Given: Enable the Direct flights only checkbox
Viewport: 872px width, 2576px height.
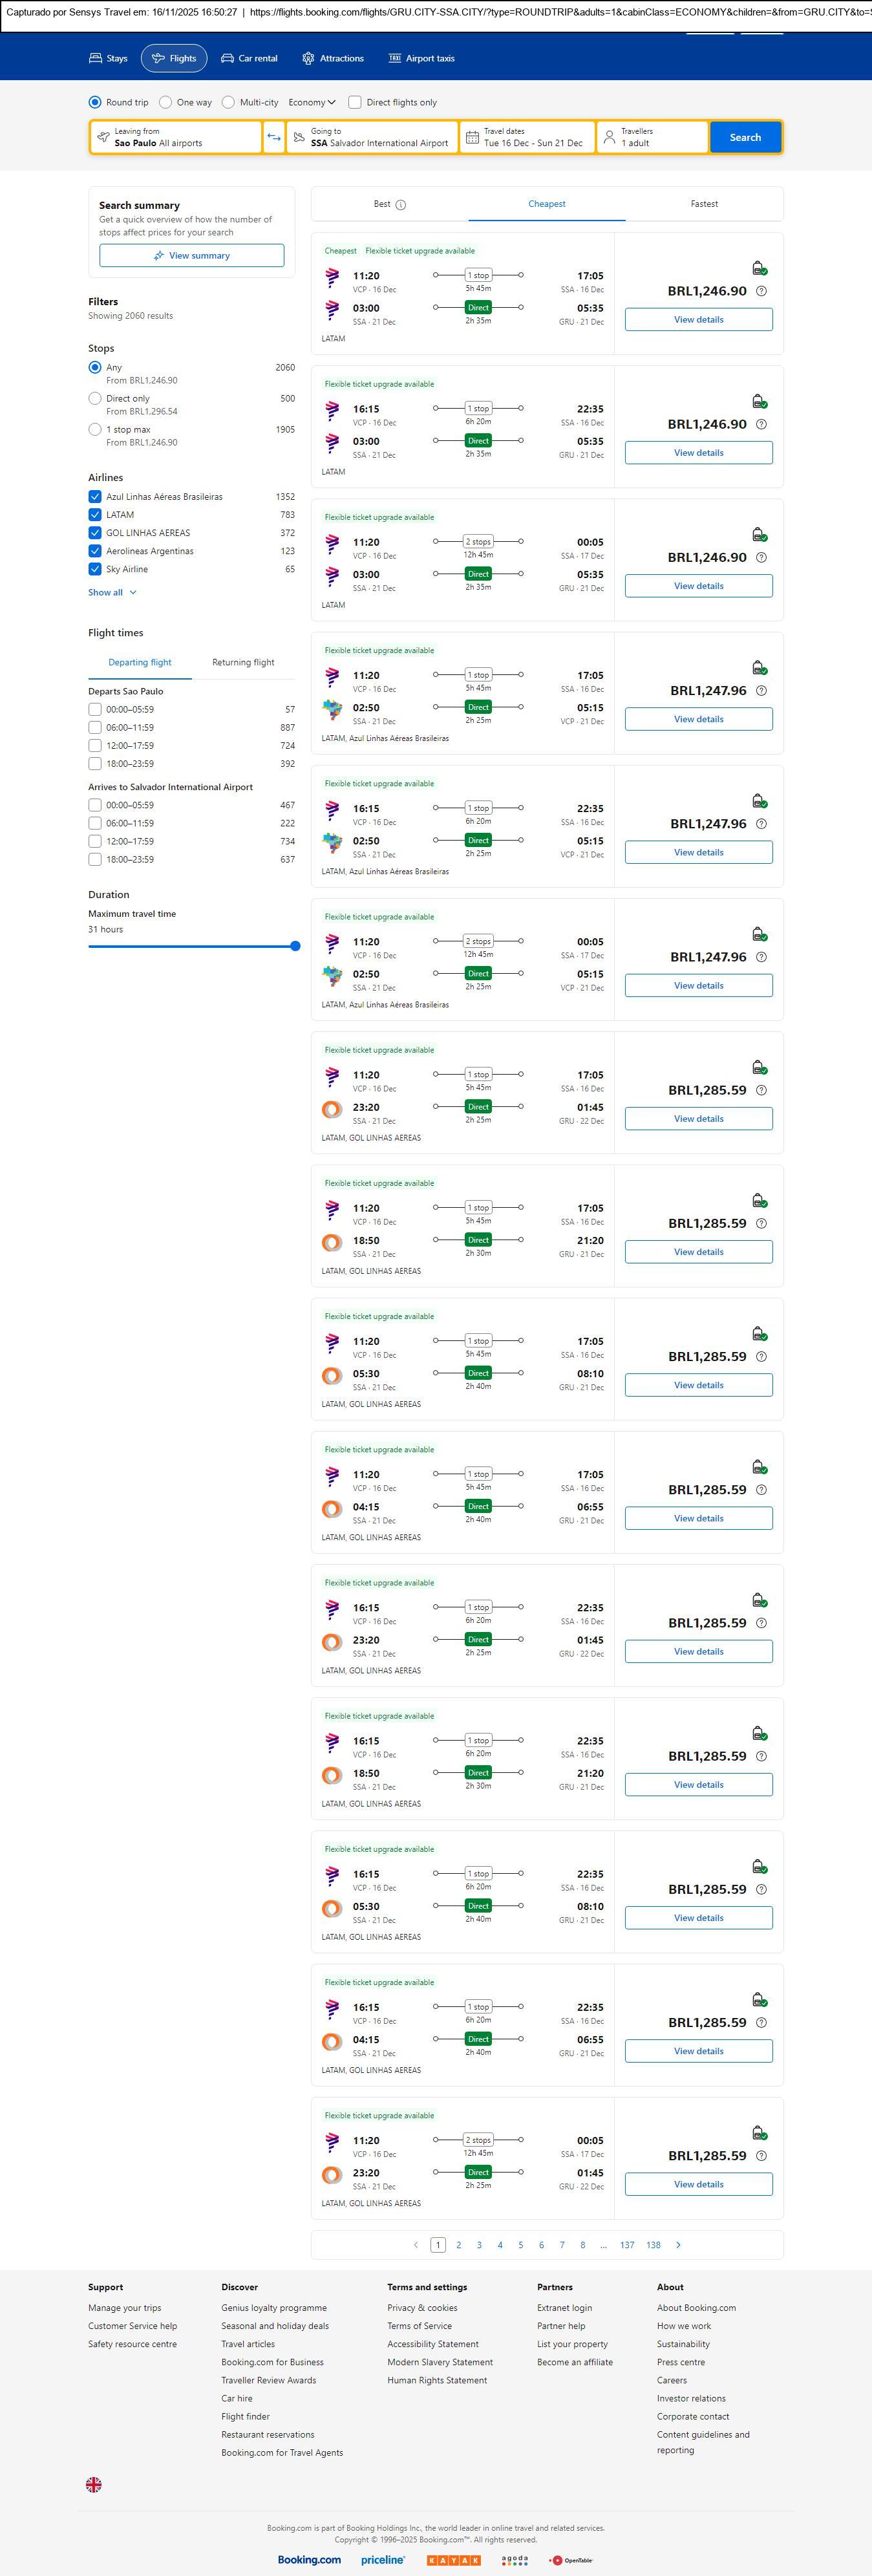Looking at the screenshot, I should tap(354, 102).
